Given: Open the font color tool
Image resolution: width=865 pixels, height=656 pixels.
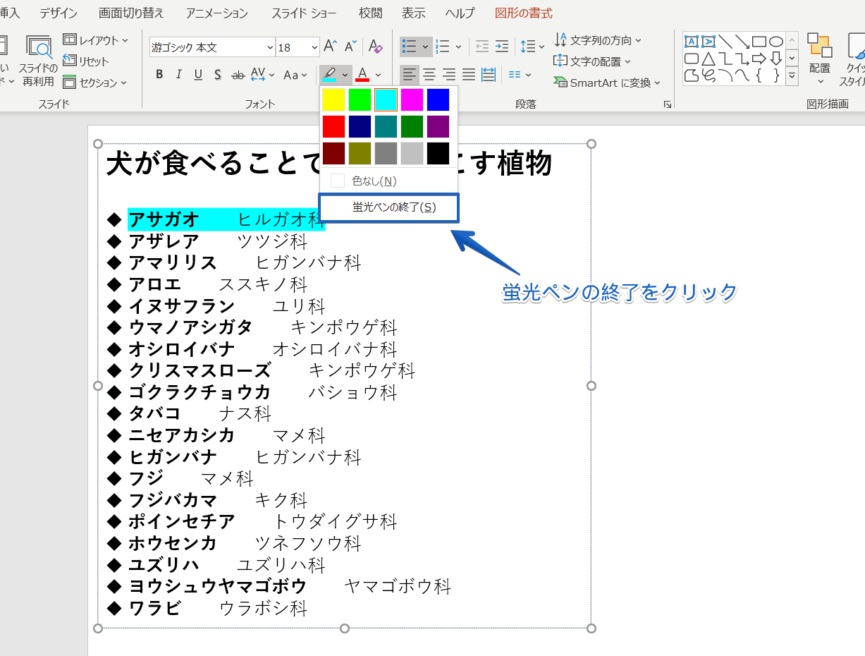Looking at the screenshot, I should tap(362, 75).
